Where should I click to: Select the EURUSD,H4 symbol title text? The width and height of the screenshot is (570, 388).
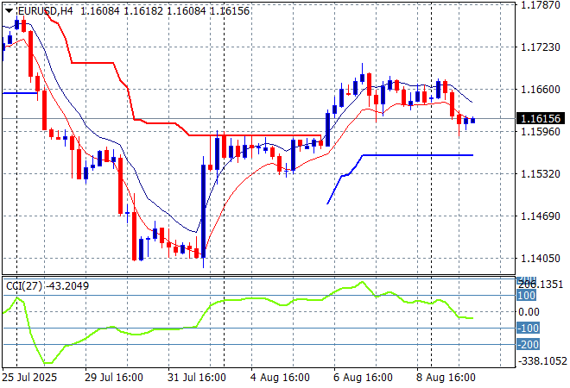(46, 11)
